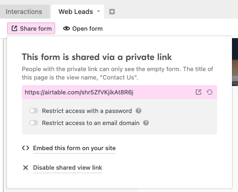Show help for password restriction
The width and height of the screenshot is (238, 192).
coord(139,111)
